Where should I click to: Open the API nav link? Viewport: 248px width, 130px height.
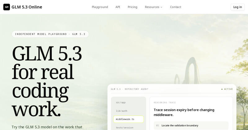click(x=118, y=7)
